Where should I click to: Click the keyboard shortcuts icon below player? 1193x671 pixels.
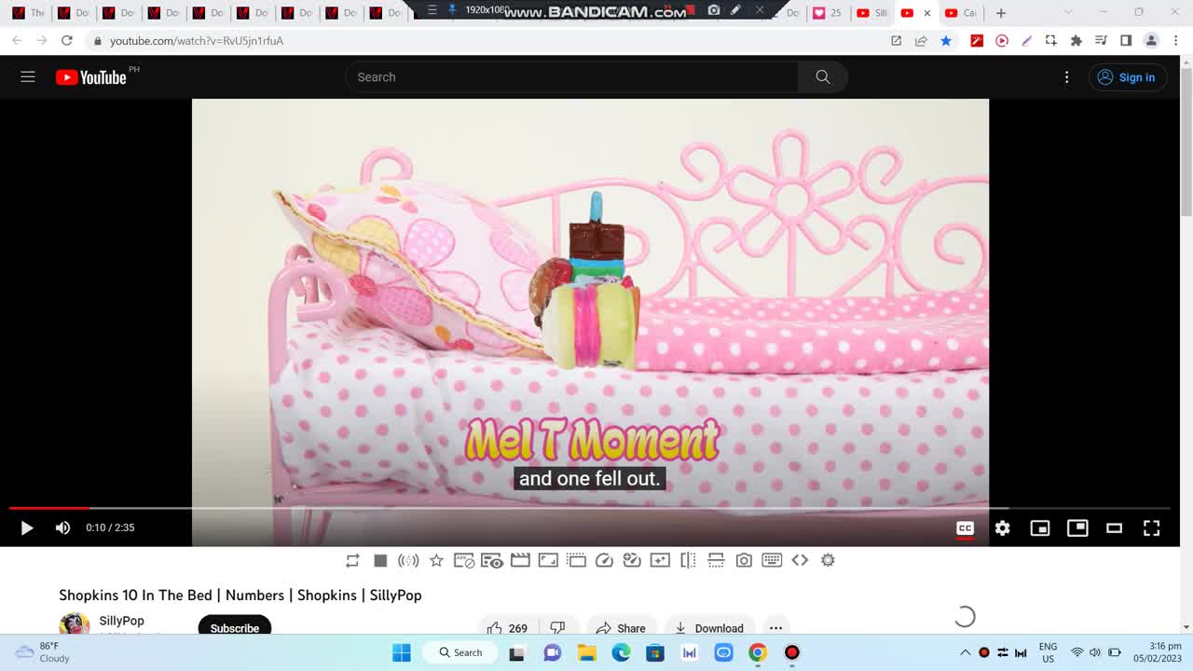point(772,560)
